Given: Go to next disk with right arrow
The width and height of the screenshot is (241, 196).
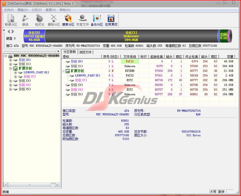Looking at the screenshot, I should tap(13, 32).
